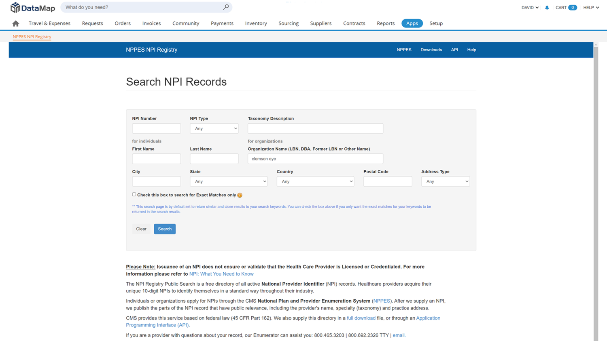Open the Country dropdown
This screenshot has width=607, height=341.
[315, 181]
